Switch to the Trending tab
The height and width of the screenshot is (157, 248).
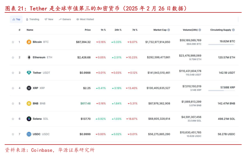click(33, 19)
